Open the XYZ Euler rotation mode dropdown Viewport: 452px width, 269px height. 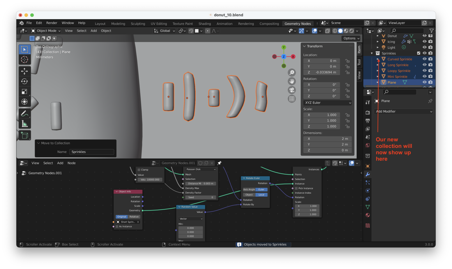coord(327,103)
